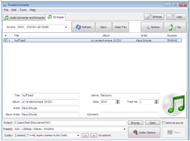Click the Duration column header
The image size is (190, 141).
pyautogui.click(x=172, y=35)
